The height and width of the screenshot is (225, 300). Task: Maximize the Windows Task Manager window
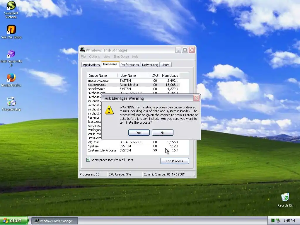click(185, 50)
